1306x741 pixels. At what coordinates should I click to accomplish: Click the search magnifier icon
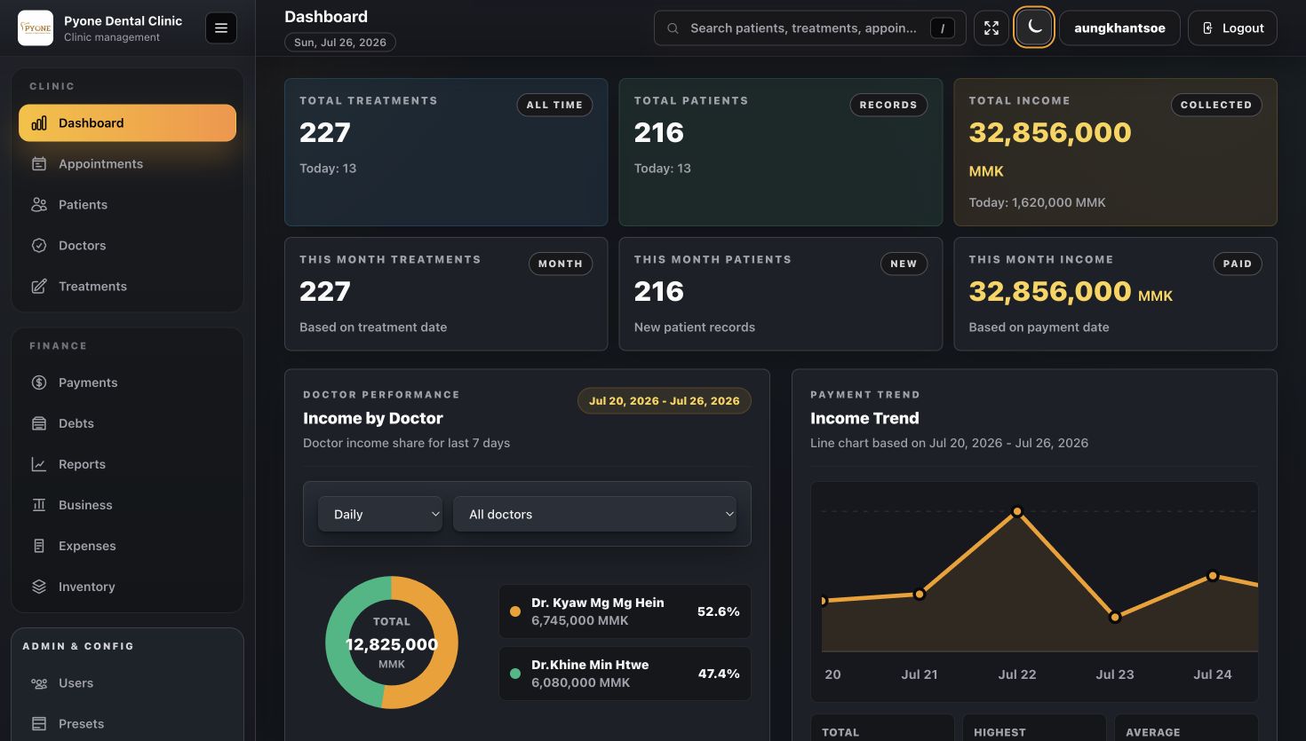click(673, 28)
